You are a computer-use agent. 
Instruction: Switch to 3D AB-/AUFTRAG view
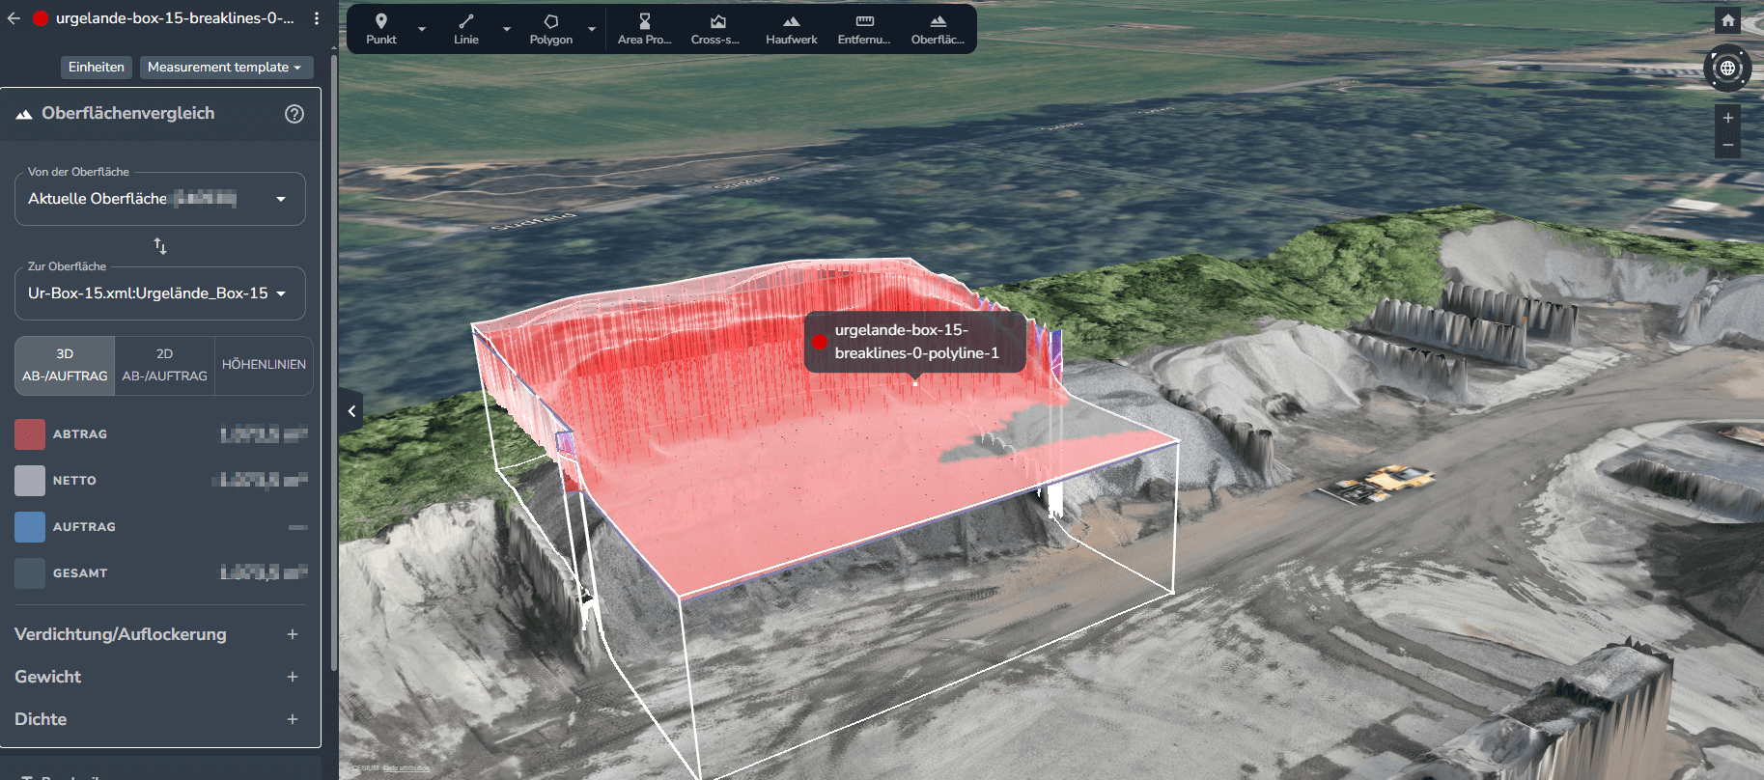(x=65, y=365)
